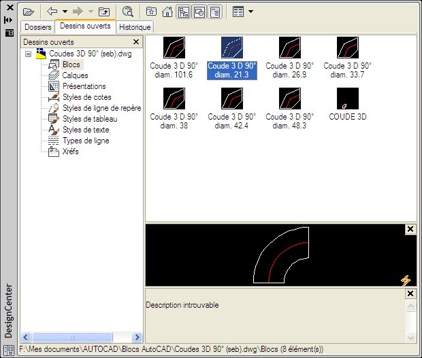Click the Back arrow button
Image resolution: width=422 pixels, height=358 pixels.
52,12
